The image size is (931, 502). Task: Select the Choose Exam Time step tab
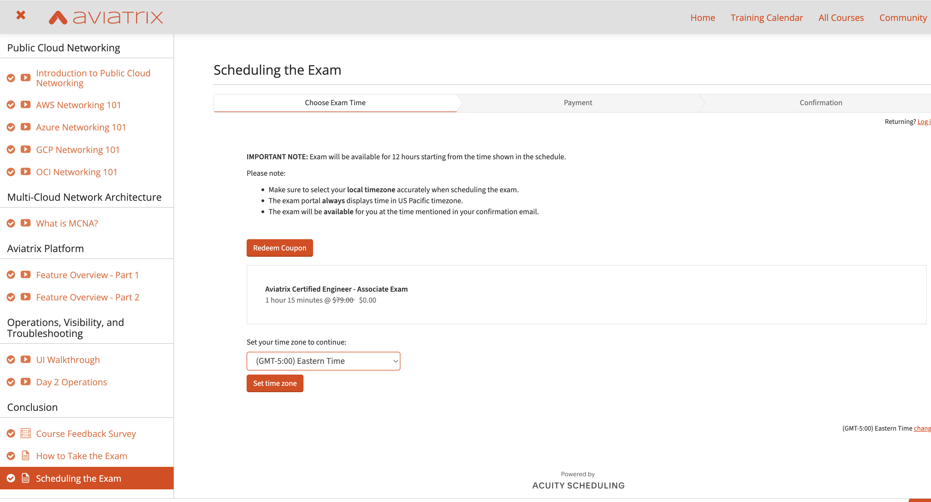click(x=335, y=103)
